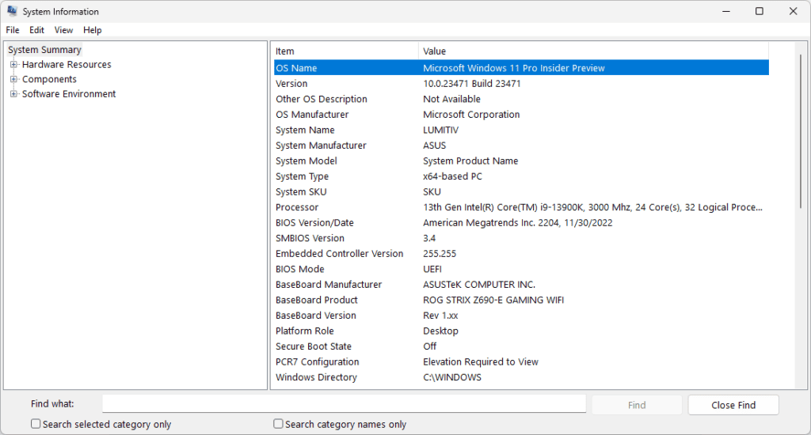Select the Secure Boot State row
Image resolution: width=811 pixels, height=435 pixels.
(x=521, y=346)
